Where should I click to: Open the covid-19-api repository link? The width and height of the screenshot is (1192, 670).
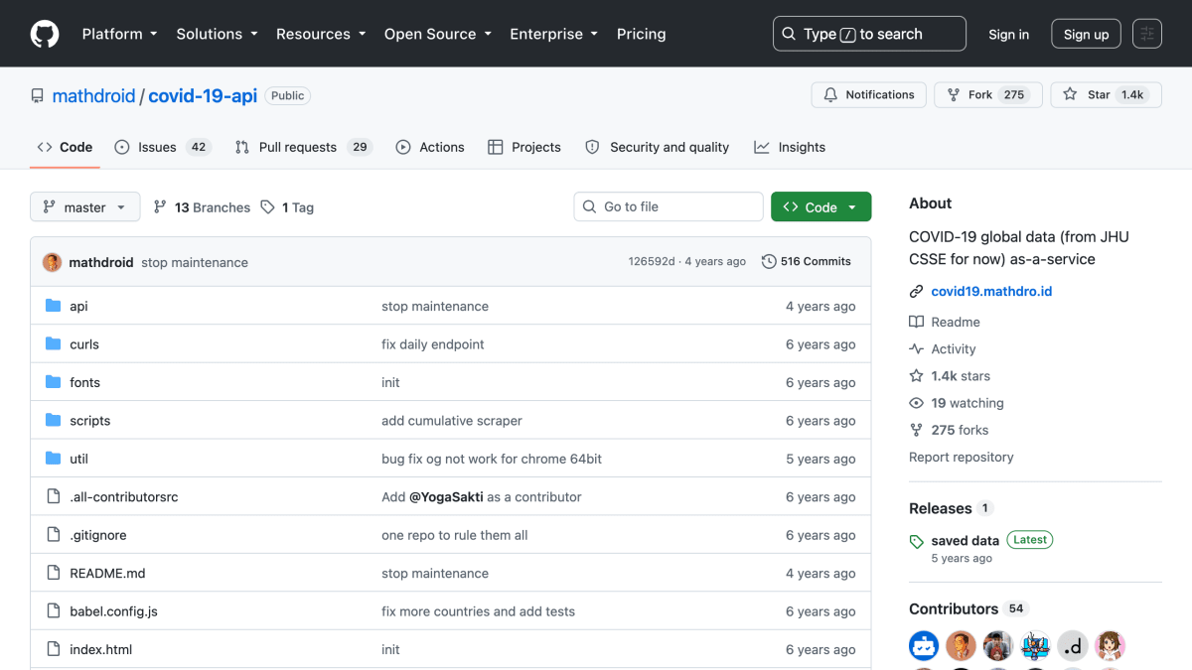(x=203, y=96)
